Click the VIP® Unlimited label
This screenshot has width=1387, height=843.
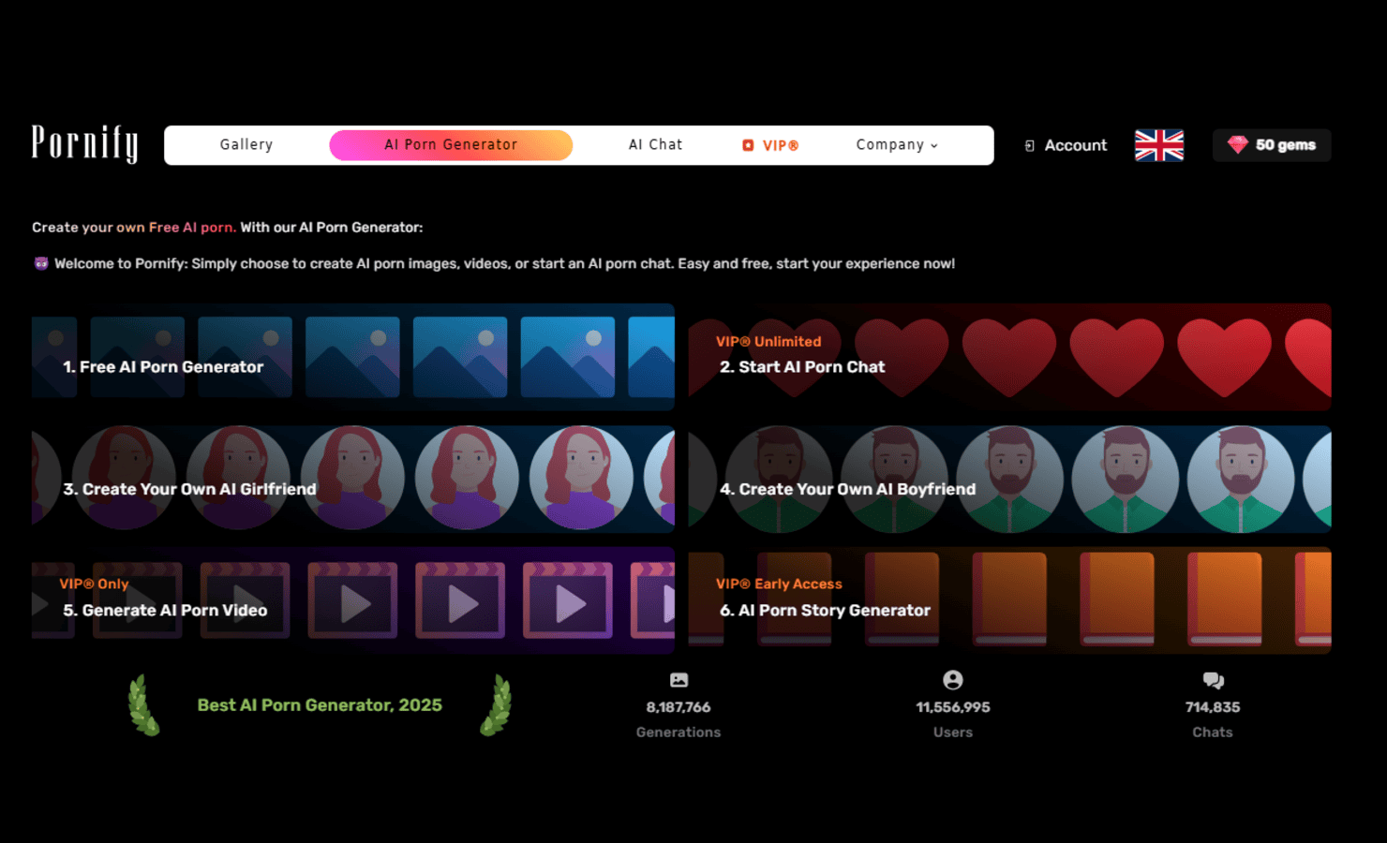(x=768, y=342)
